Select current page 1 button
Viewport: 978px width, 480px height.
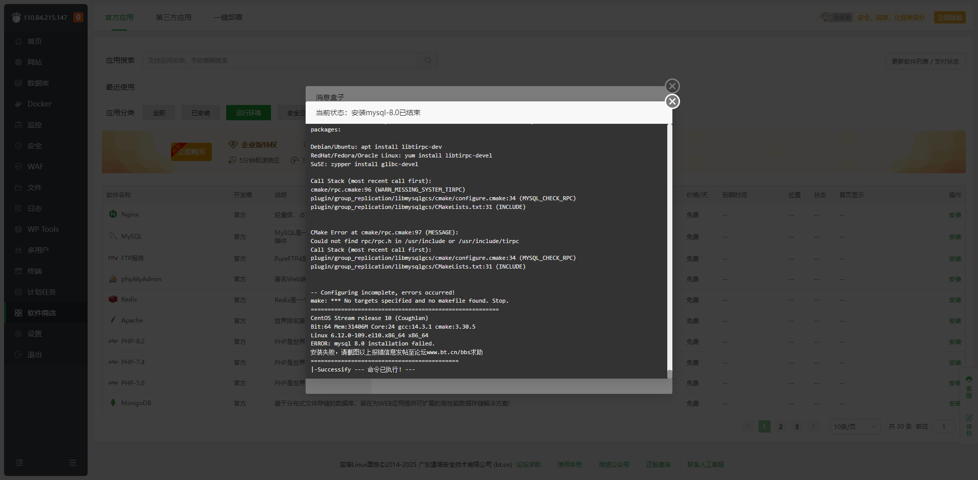pos(764,426)
